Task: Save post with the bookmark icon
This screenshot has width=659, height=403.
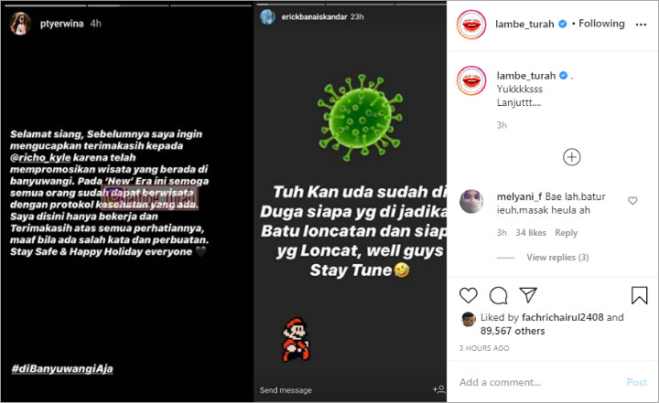Action: point(639,295)
